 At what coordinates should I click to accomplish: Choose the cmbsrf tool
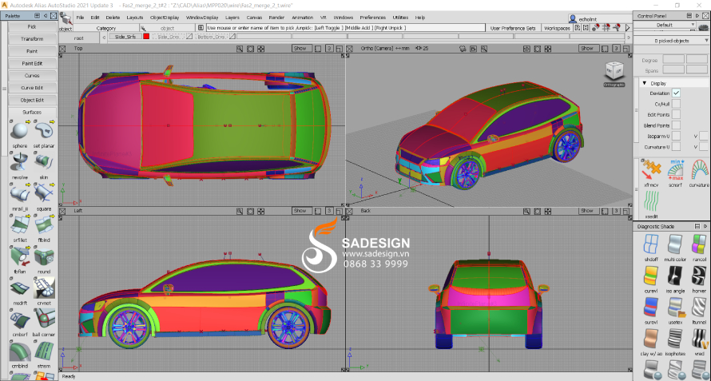(19, 319)
